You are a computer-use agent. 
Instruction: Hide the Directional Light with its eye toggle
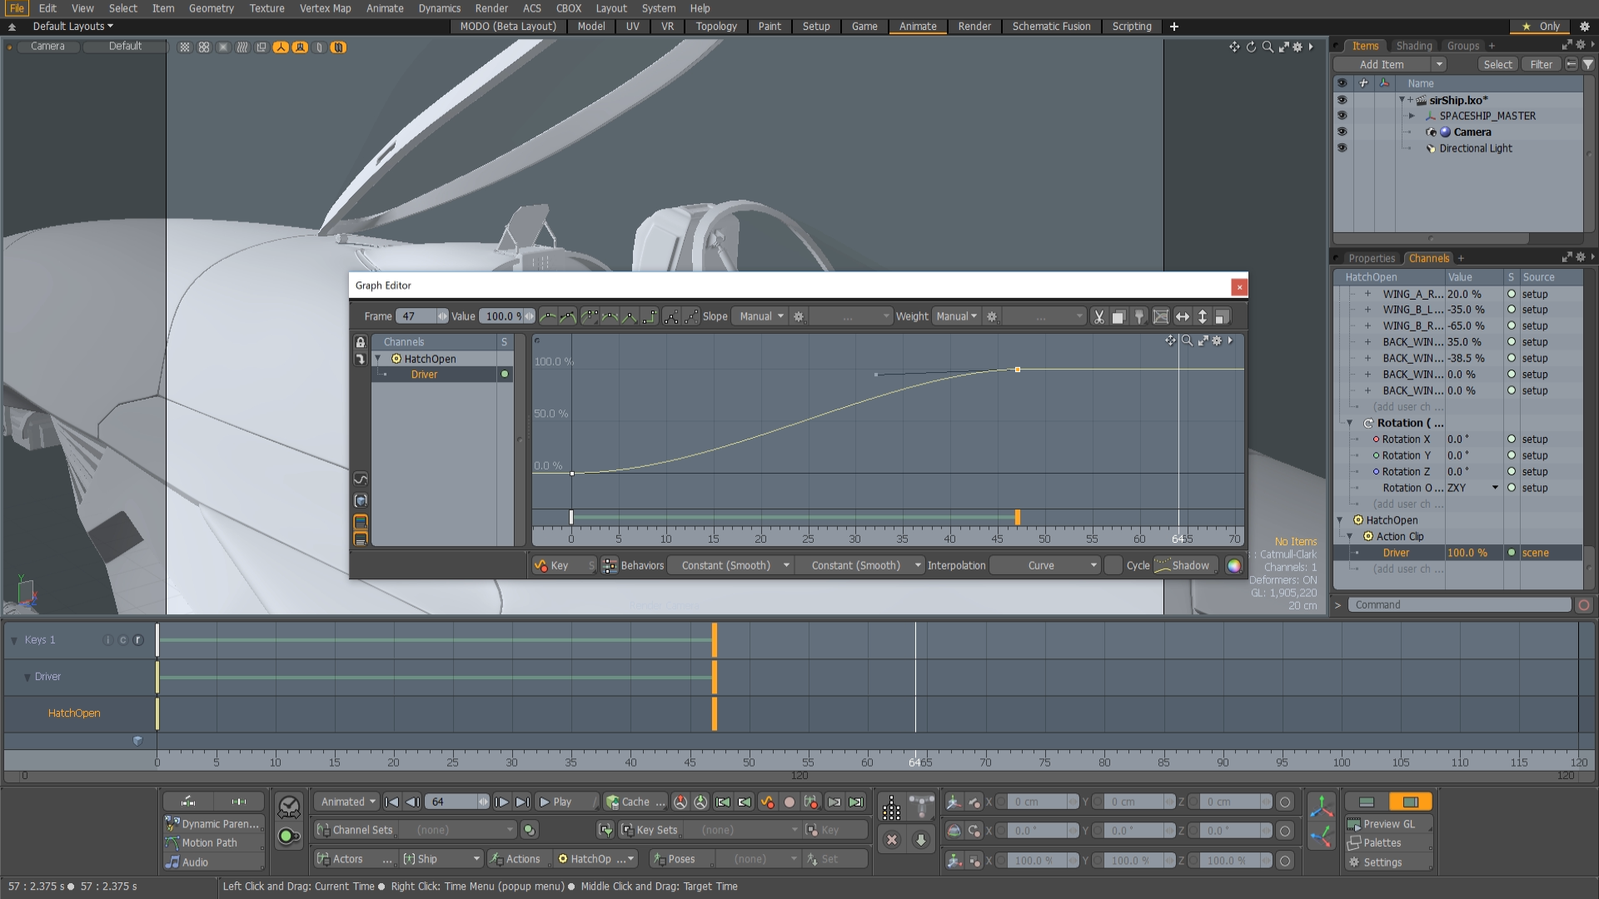click(1343, 148)
